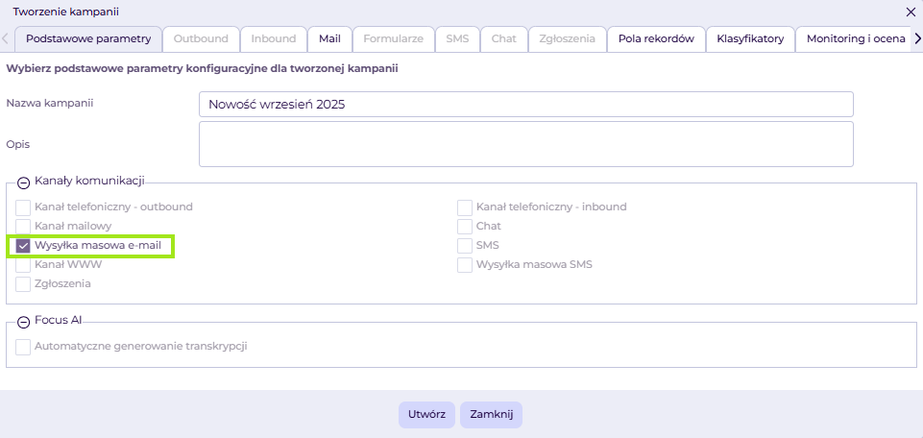
Task: Click the Opis text area
Action: coord(526,144)
